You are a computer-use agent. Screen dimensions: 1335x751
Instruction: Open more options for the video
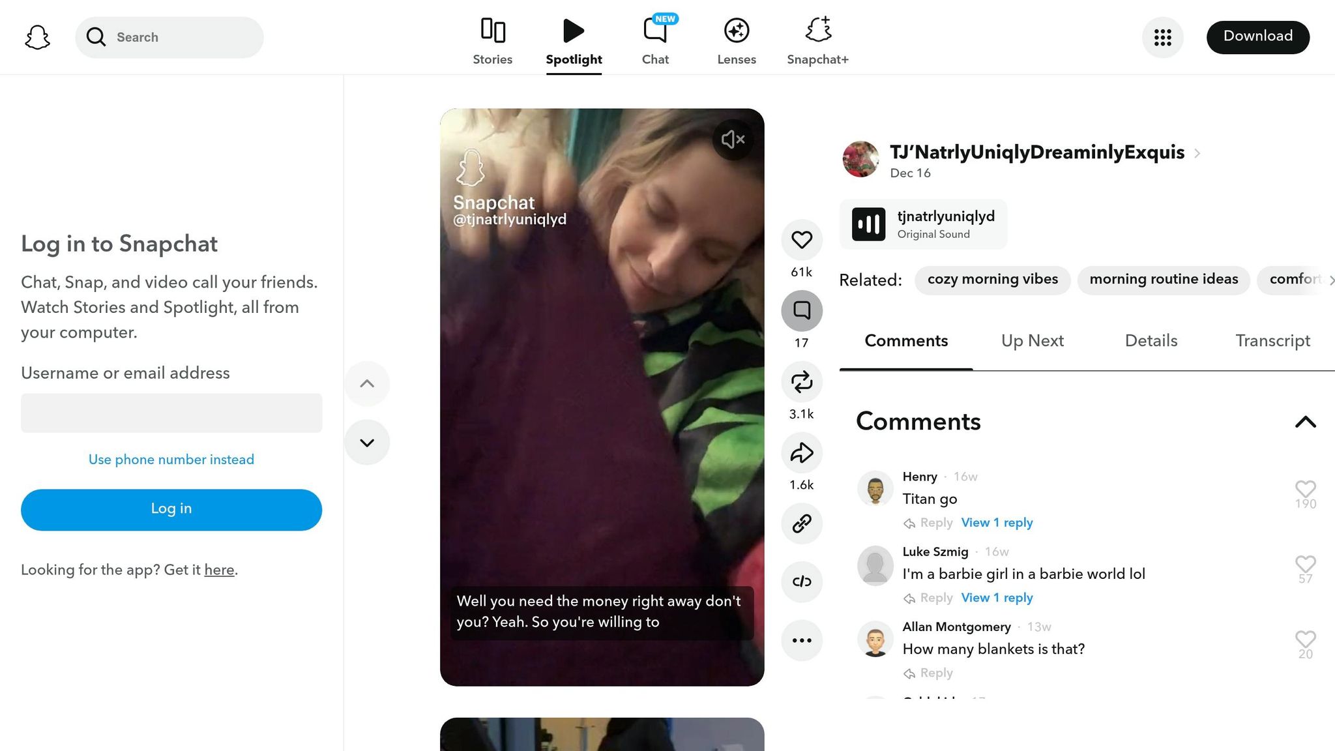(x=801, y=640)
